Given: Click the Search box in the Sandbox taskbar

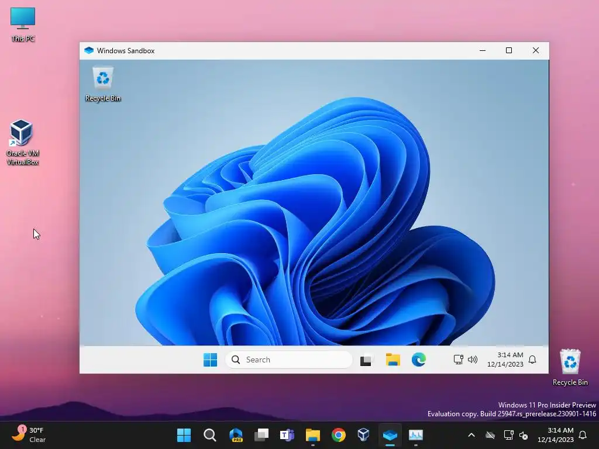Looking at the screenshot, I should pyautogui.click(x=289, y=360).
